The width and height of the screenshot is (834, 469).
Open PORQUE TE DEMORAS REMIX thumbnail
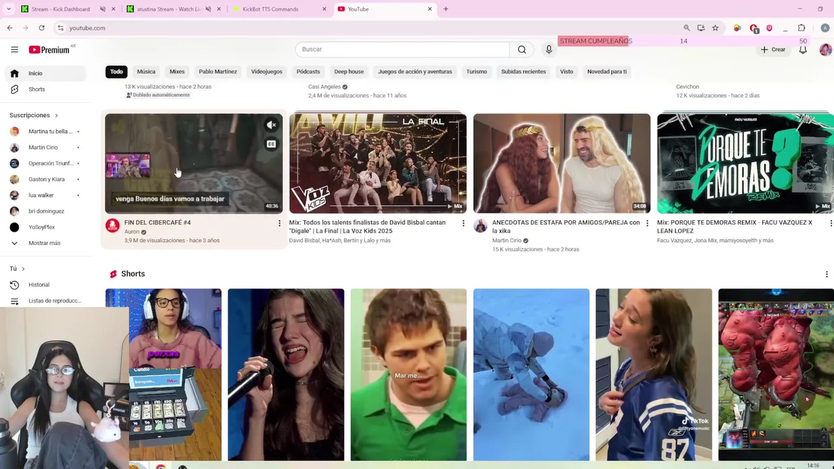click(745, 163)
